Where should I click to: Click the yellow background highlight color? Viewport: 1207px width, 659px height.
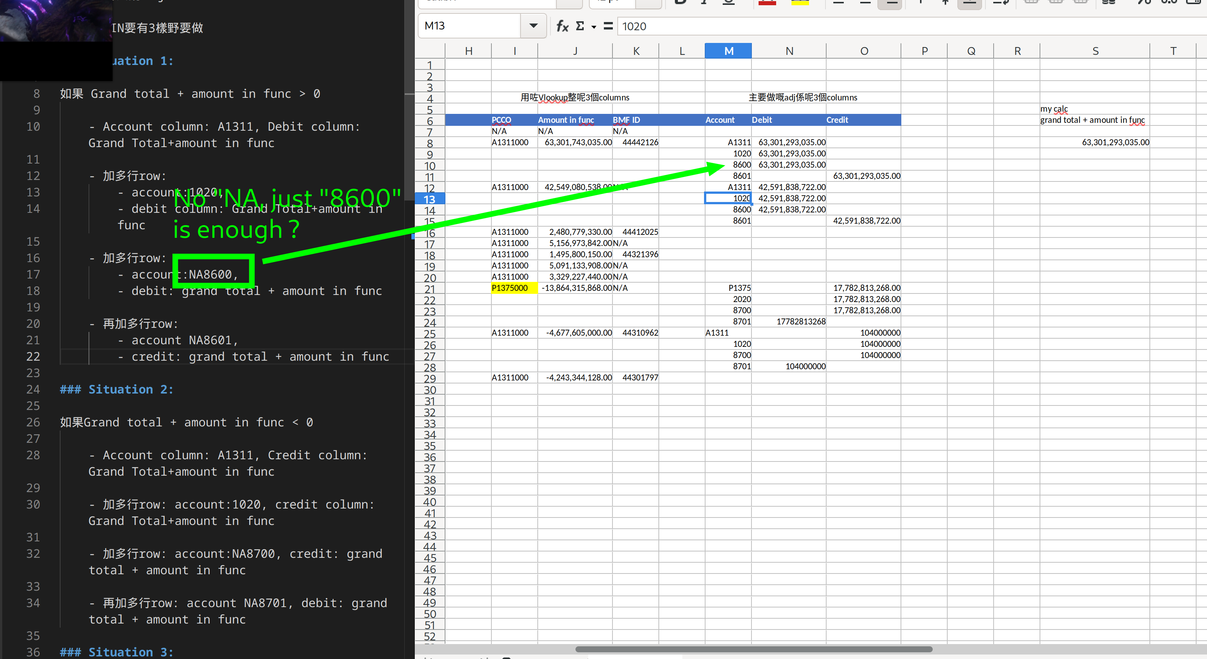pos(800,2)
